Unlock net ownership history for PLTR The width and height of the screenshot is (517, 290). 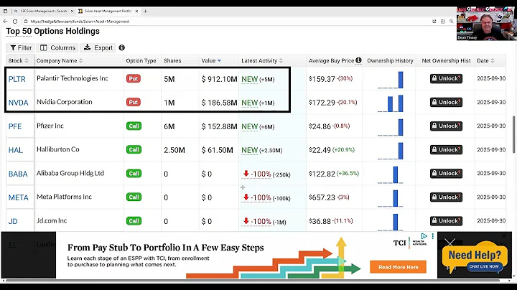pyautogui.click(x=446, y=78)
